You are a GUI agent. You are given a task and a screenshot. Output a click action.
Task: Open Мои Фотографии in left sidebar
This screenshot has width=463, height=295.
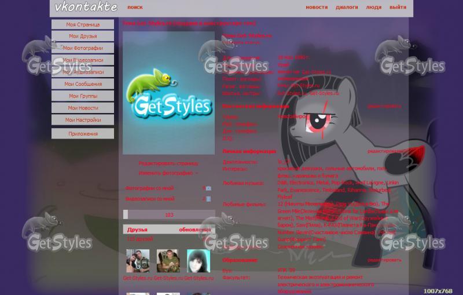83,48
